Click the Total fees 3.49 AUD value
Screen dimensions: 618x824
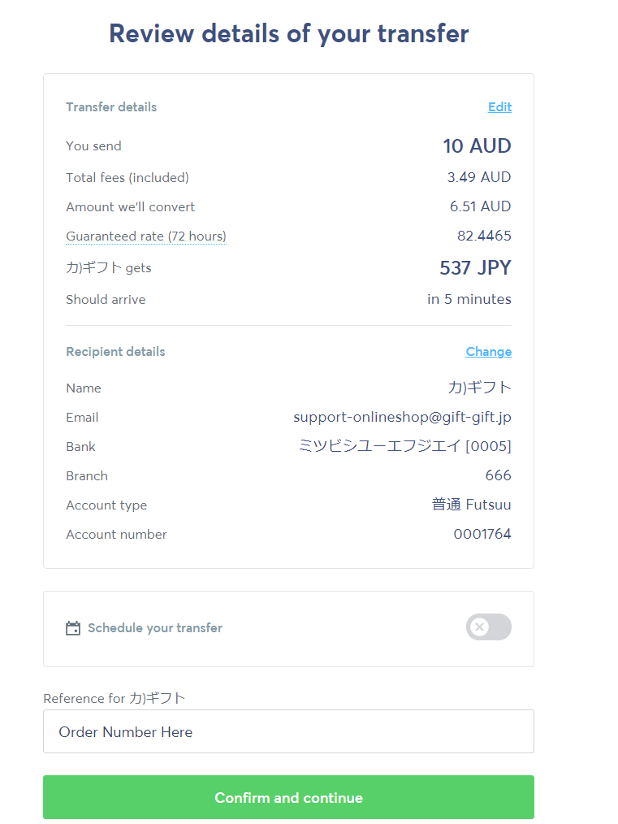(x=479, y=177)
